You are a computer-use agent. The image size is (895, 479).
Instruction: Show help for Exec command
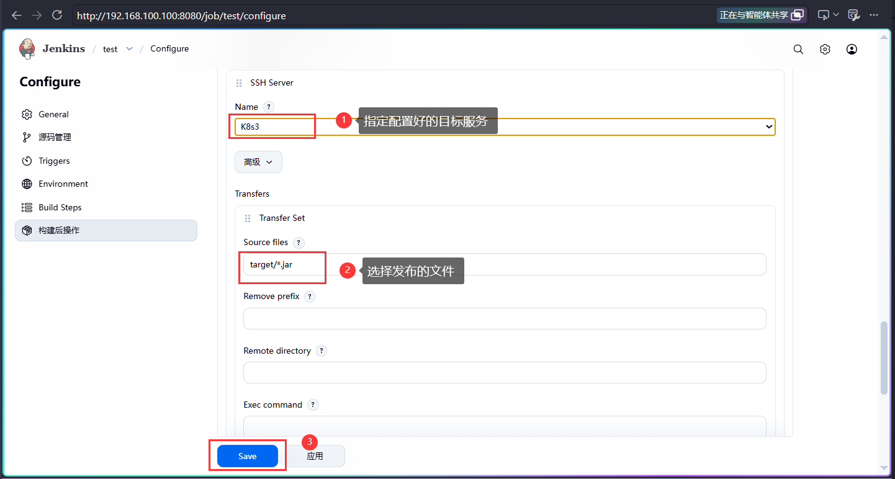coord(313,405)
